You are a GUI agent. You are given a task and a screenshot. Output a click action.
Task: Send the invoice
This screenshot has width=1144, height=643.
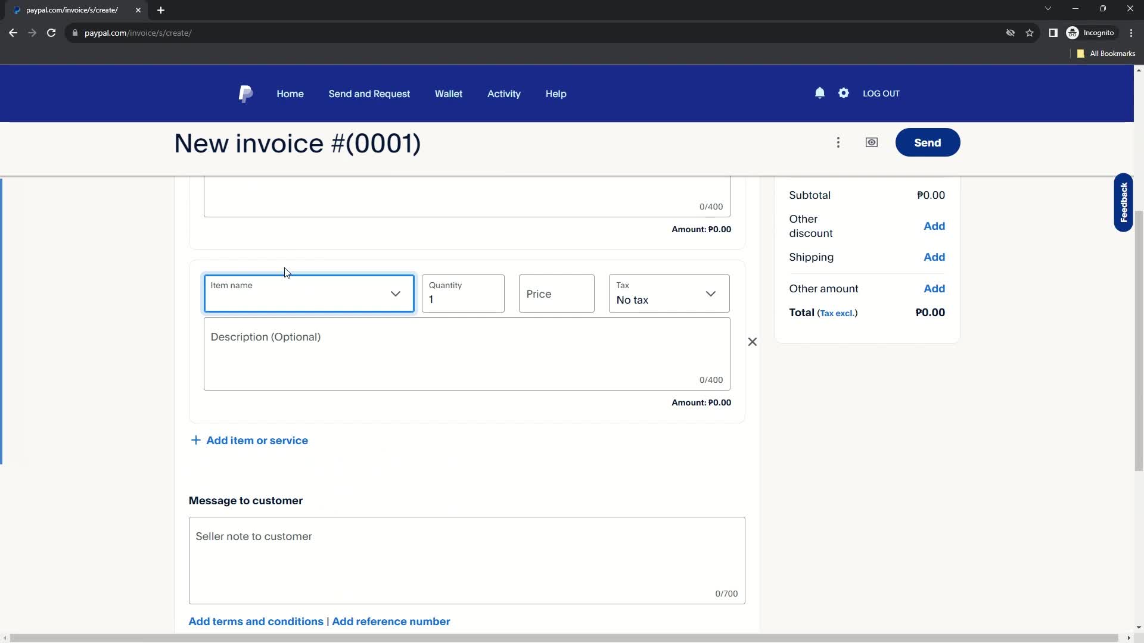point(928,142)
